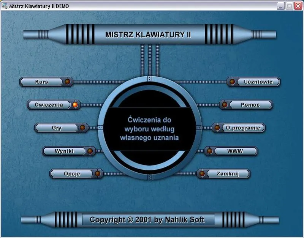Select the Ćwiczenia menu button
This screenshot has height=238, width=304.
(x=49, y=105)
